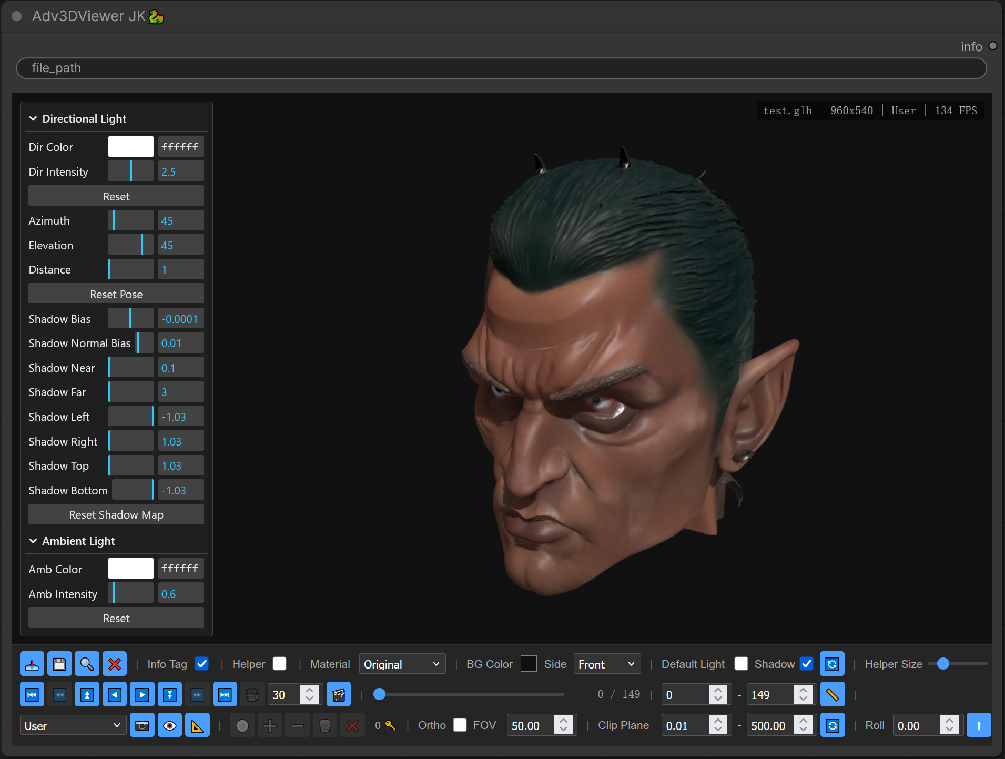
Task: Click the clapperboard icon beside 30
Action: [339, 695]
